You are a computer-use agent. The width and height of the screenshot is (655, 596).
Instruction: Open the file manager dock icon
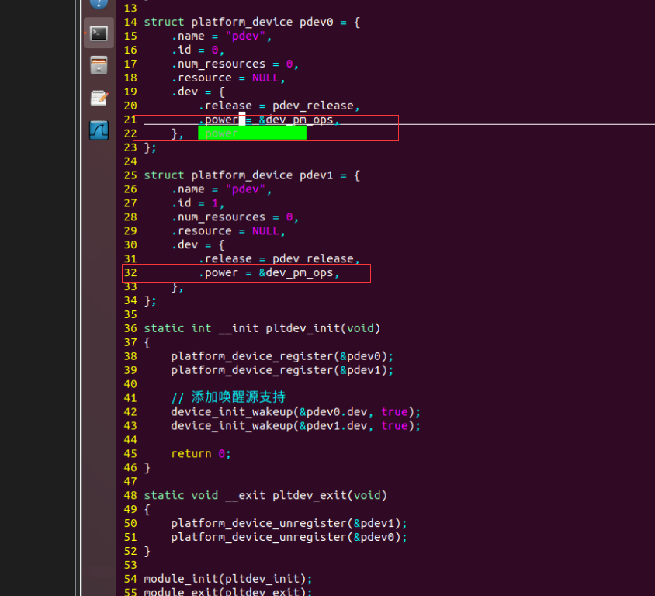point(99,65)
